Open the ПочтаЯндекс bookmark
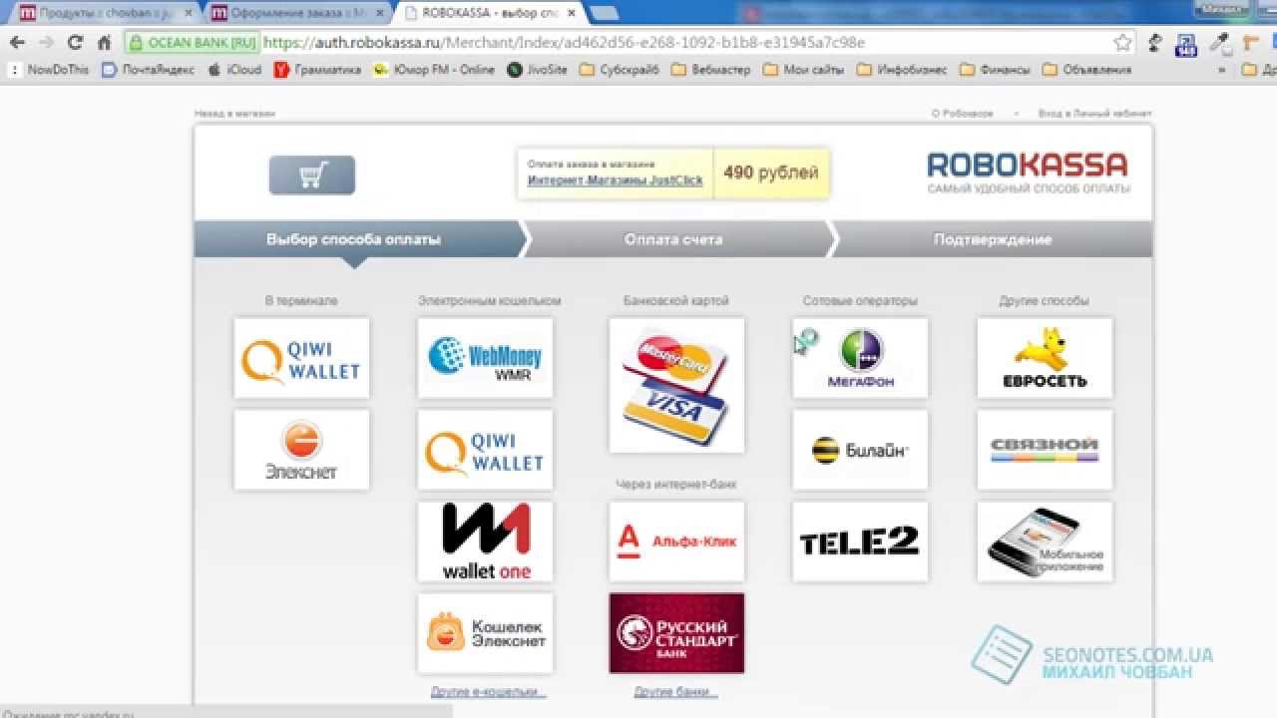Viewport: 1277px width, 718px height. click(x=148, y=70)
